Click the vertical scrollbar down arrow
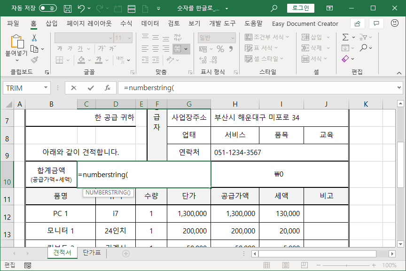Image resolution: width=406 pixels, height=271 pixels. (x=400, y=244)
